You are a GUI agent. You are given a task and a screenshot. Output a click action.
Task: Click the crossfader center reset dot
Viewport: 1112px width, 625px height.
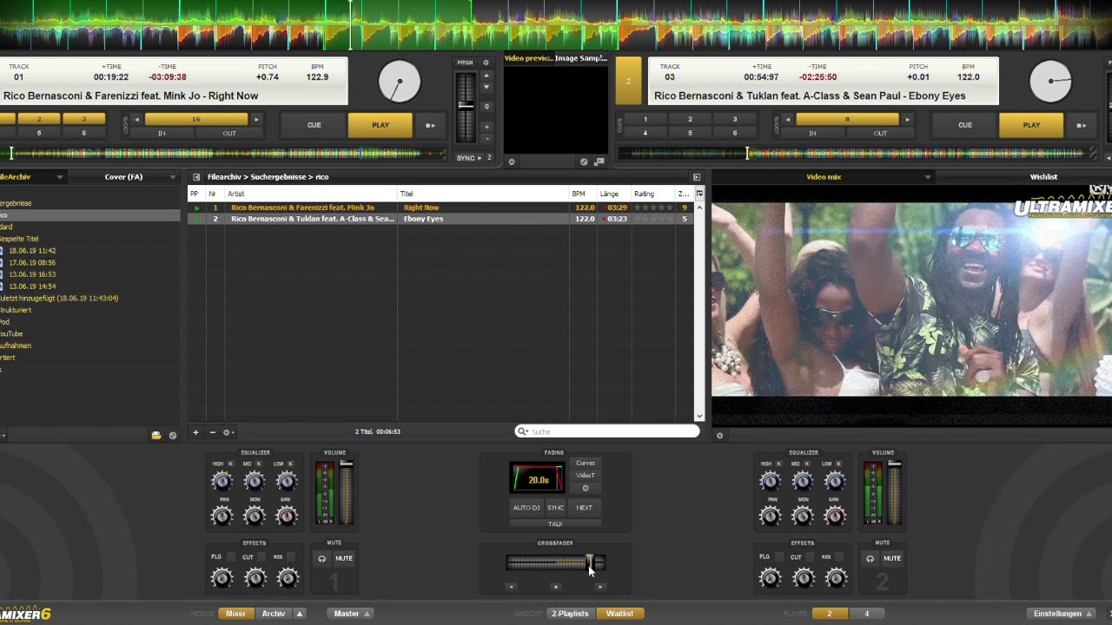click(x=555, y=587)
